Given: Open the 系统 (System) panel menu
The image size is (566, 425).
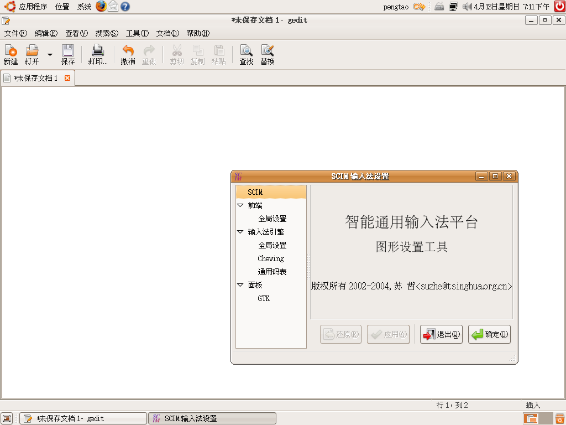Looking at the screenshot, I should 84,7.
